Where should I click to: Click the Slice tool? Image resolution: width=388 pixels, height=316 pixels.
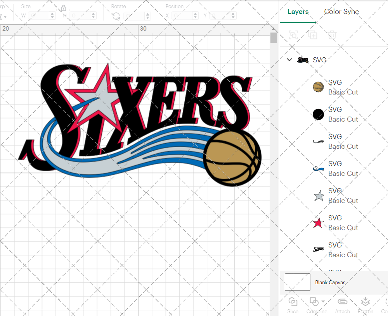click(x=293, y=306)
